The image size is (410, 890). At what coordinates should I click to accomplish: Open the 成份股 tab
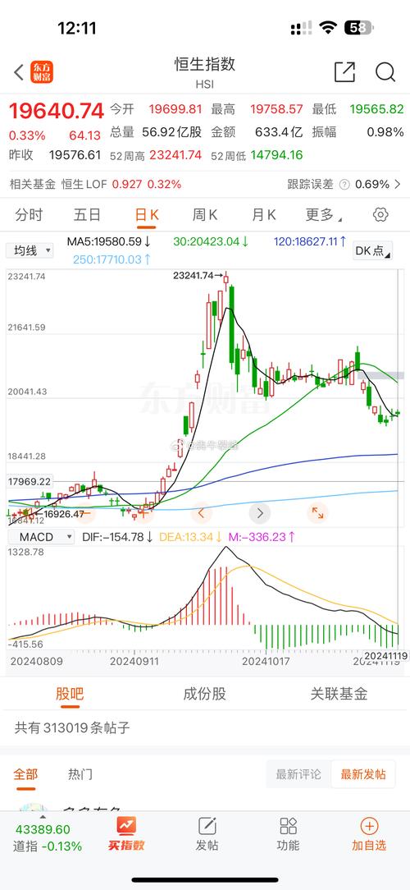(x=205, y=694)
